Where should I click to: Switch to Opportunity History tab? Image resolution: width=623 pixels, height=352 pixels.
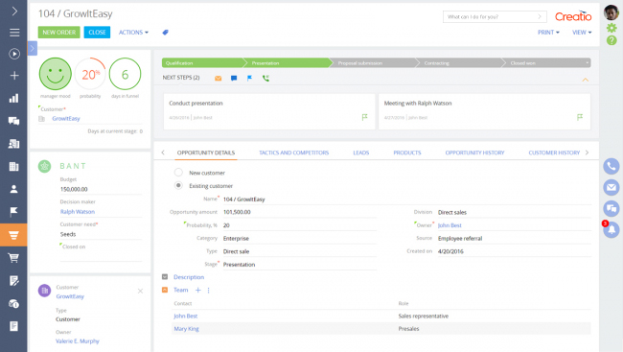[474, 153]
